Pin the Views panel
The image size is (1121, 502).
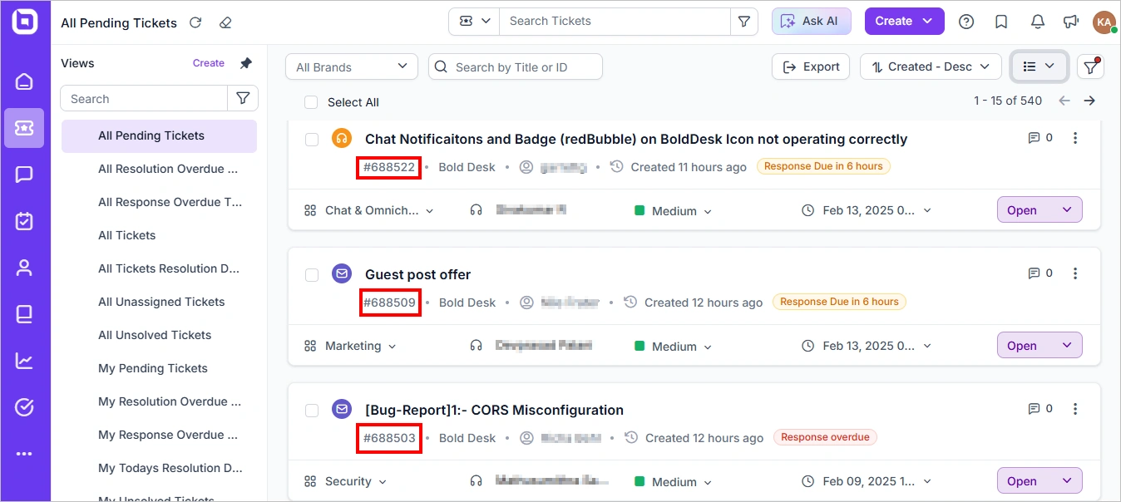click(x=245, y=63)
